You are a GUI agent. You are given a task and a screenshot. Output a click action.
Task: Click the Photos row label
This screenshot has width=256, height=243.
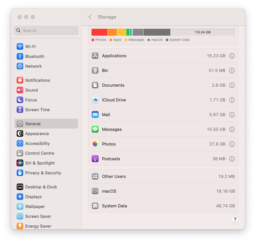(x=109, y=144)
